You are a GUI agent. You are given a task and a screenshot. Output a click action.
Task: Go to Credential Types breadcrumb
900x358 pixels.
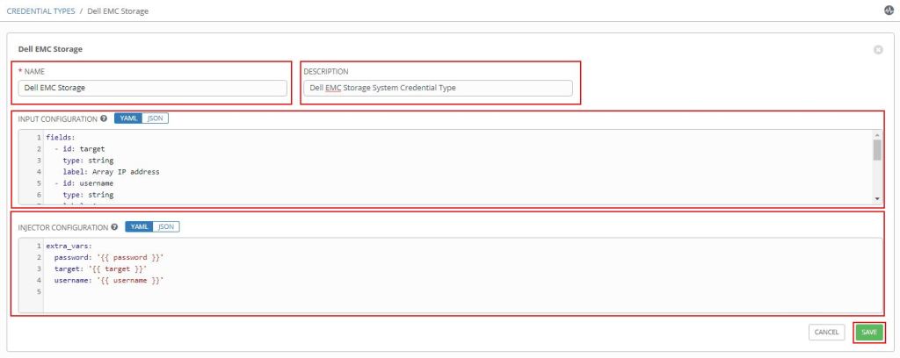[x=40, y=11]
